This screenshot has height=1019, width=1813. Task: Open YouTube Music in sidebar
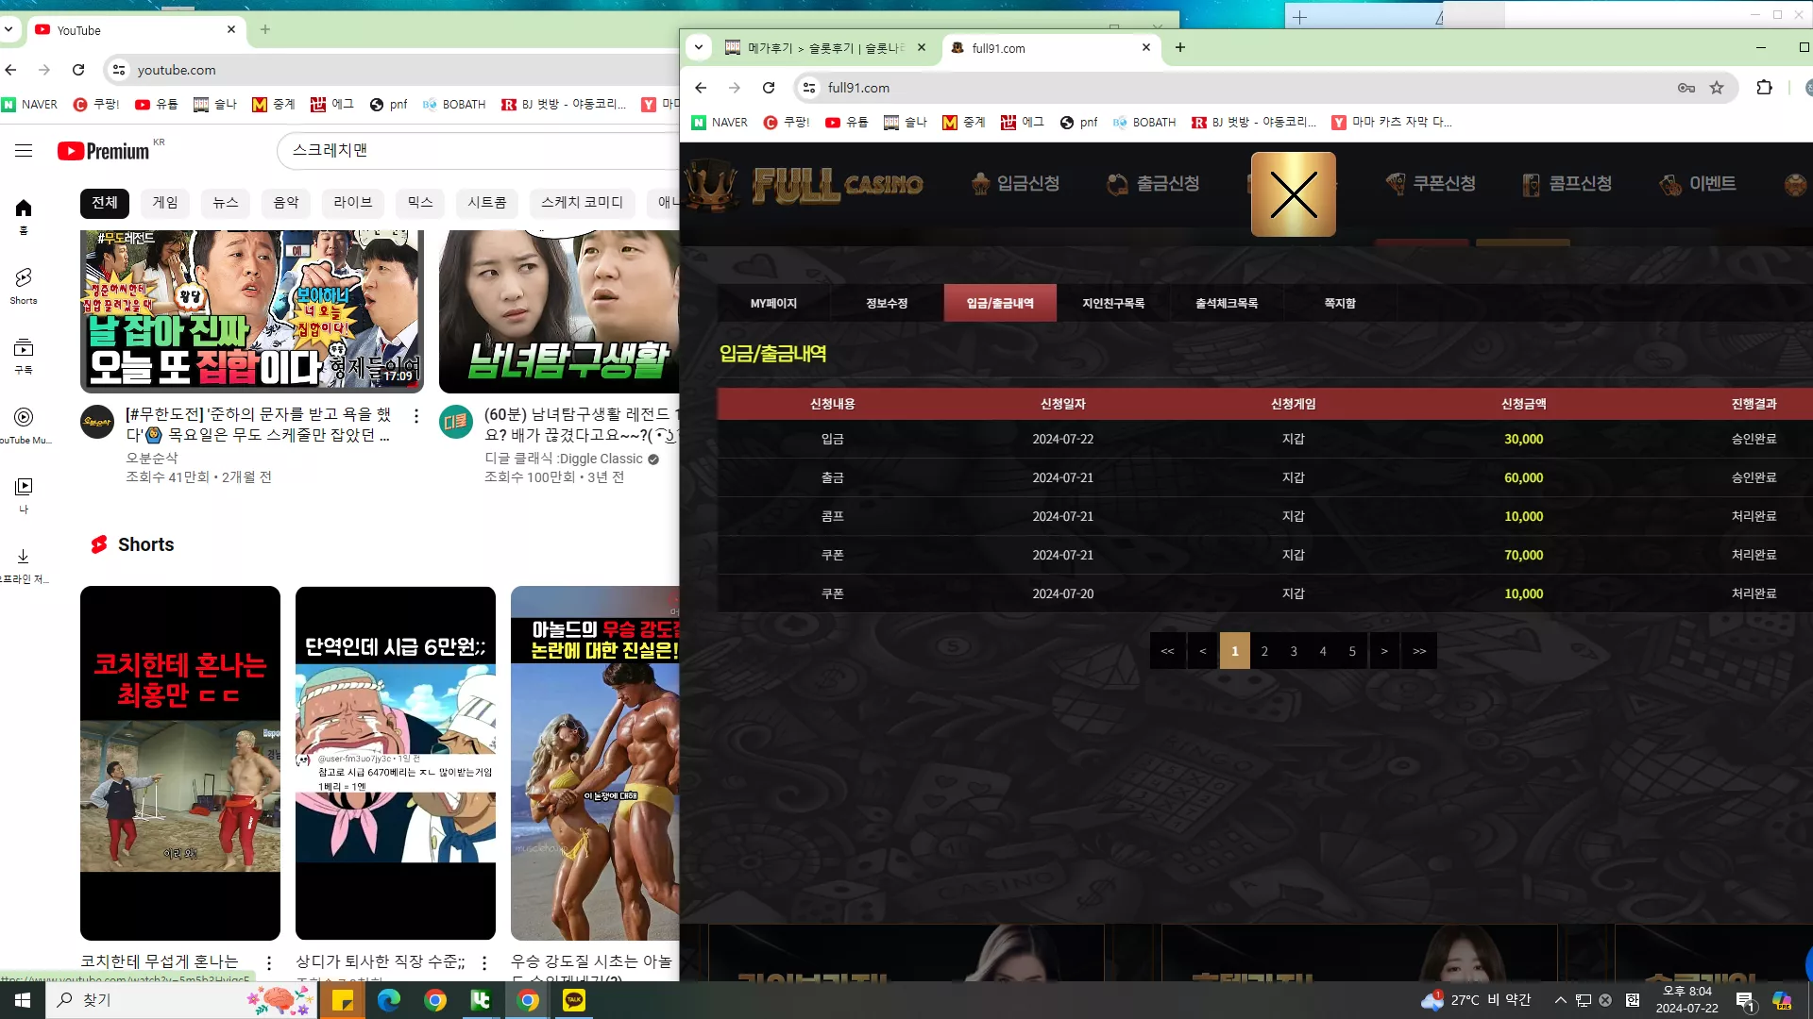pyautogui.click(x=24, y=426)
